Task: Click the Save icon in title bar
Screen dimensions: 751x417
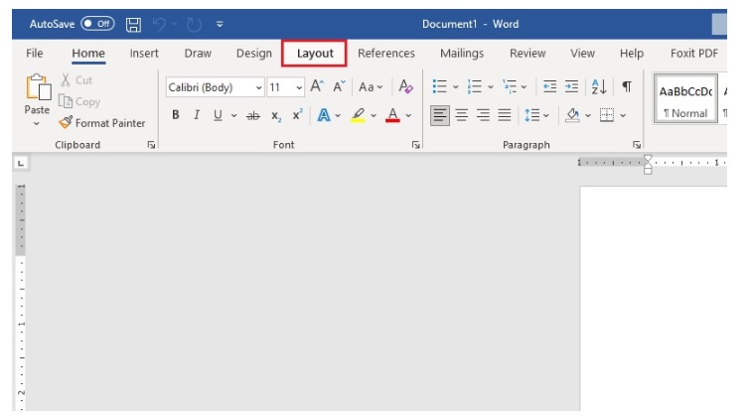Action: click(x=133, y=22)
